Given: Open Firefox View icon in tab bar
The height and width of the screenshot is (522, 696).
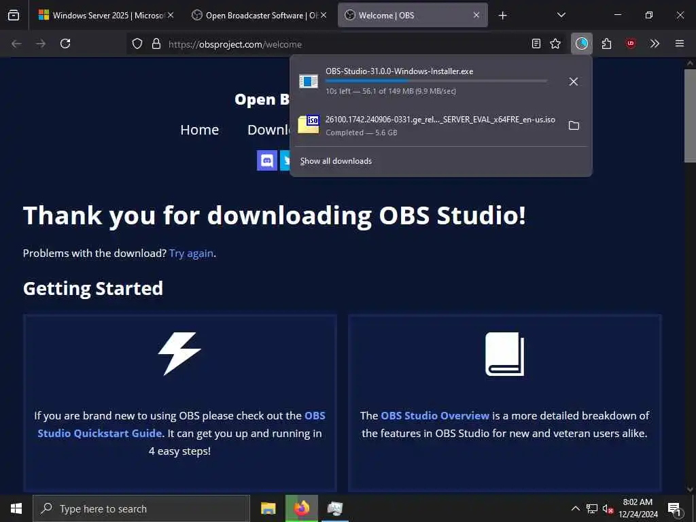Looking at the screenshot, I should coord(14,15).
